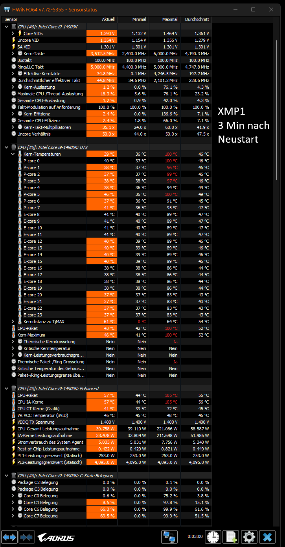This screenshot has height=547, width=285.
Task: Select the Package C3 Belegung row
Action: (107, 489)
